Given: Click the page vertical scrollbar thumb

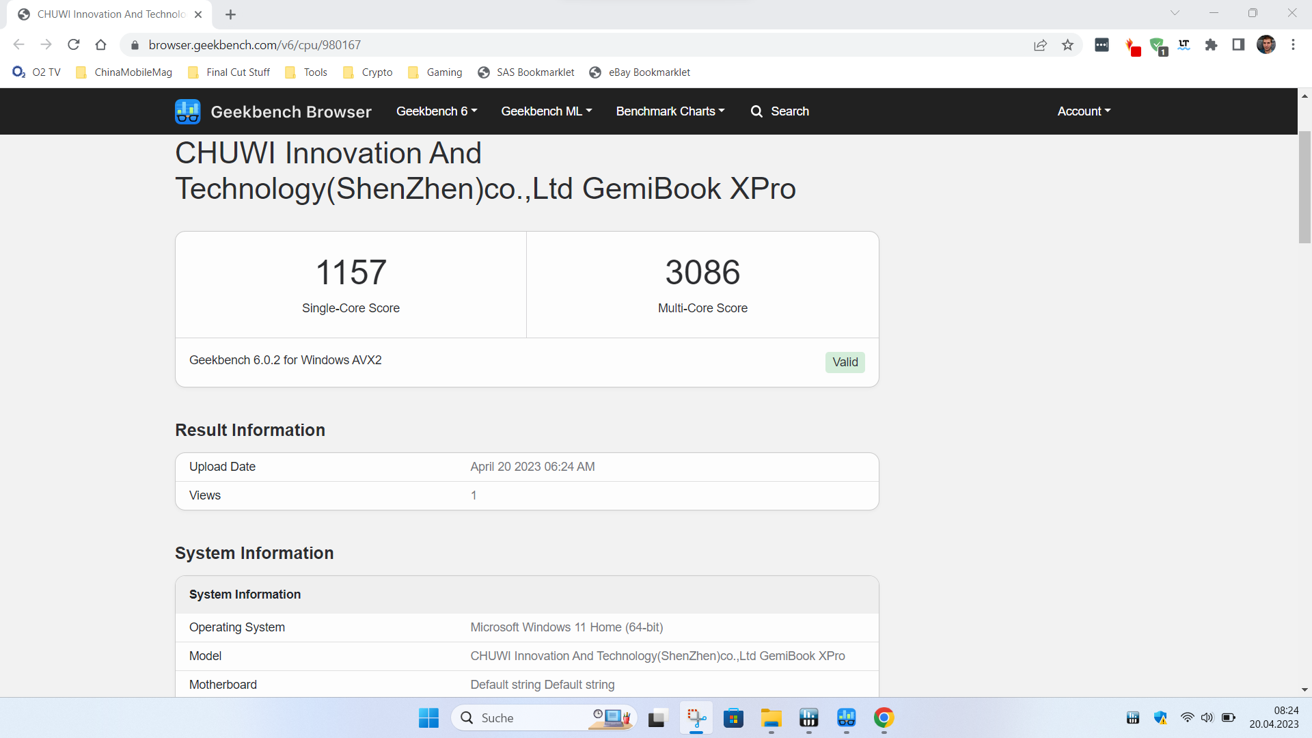Looking at the screenshot, I should coord(1304,186).
